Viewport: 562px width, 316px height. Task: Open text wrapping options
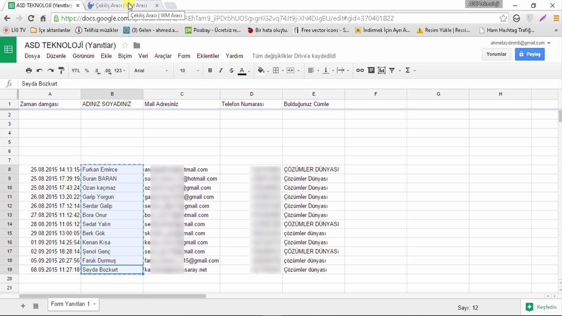(342, 70)
